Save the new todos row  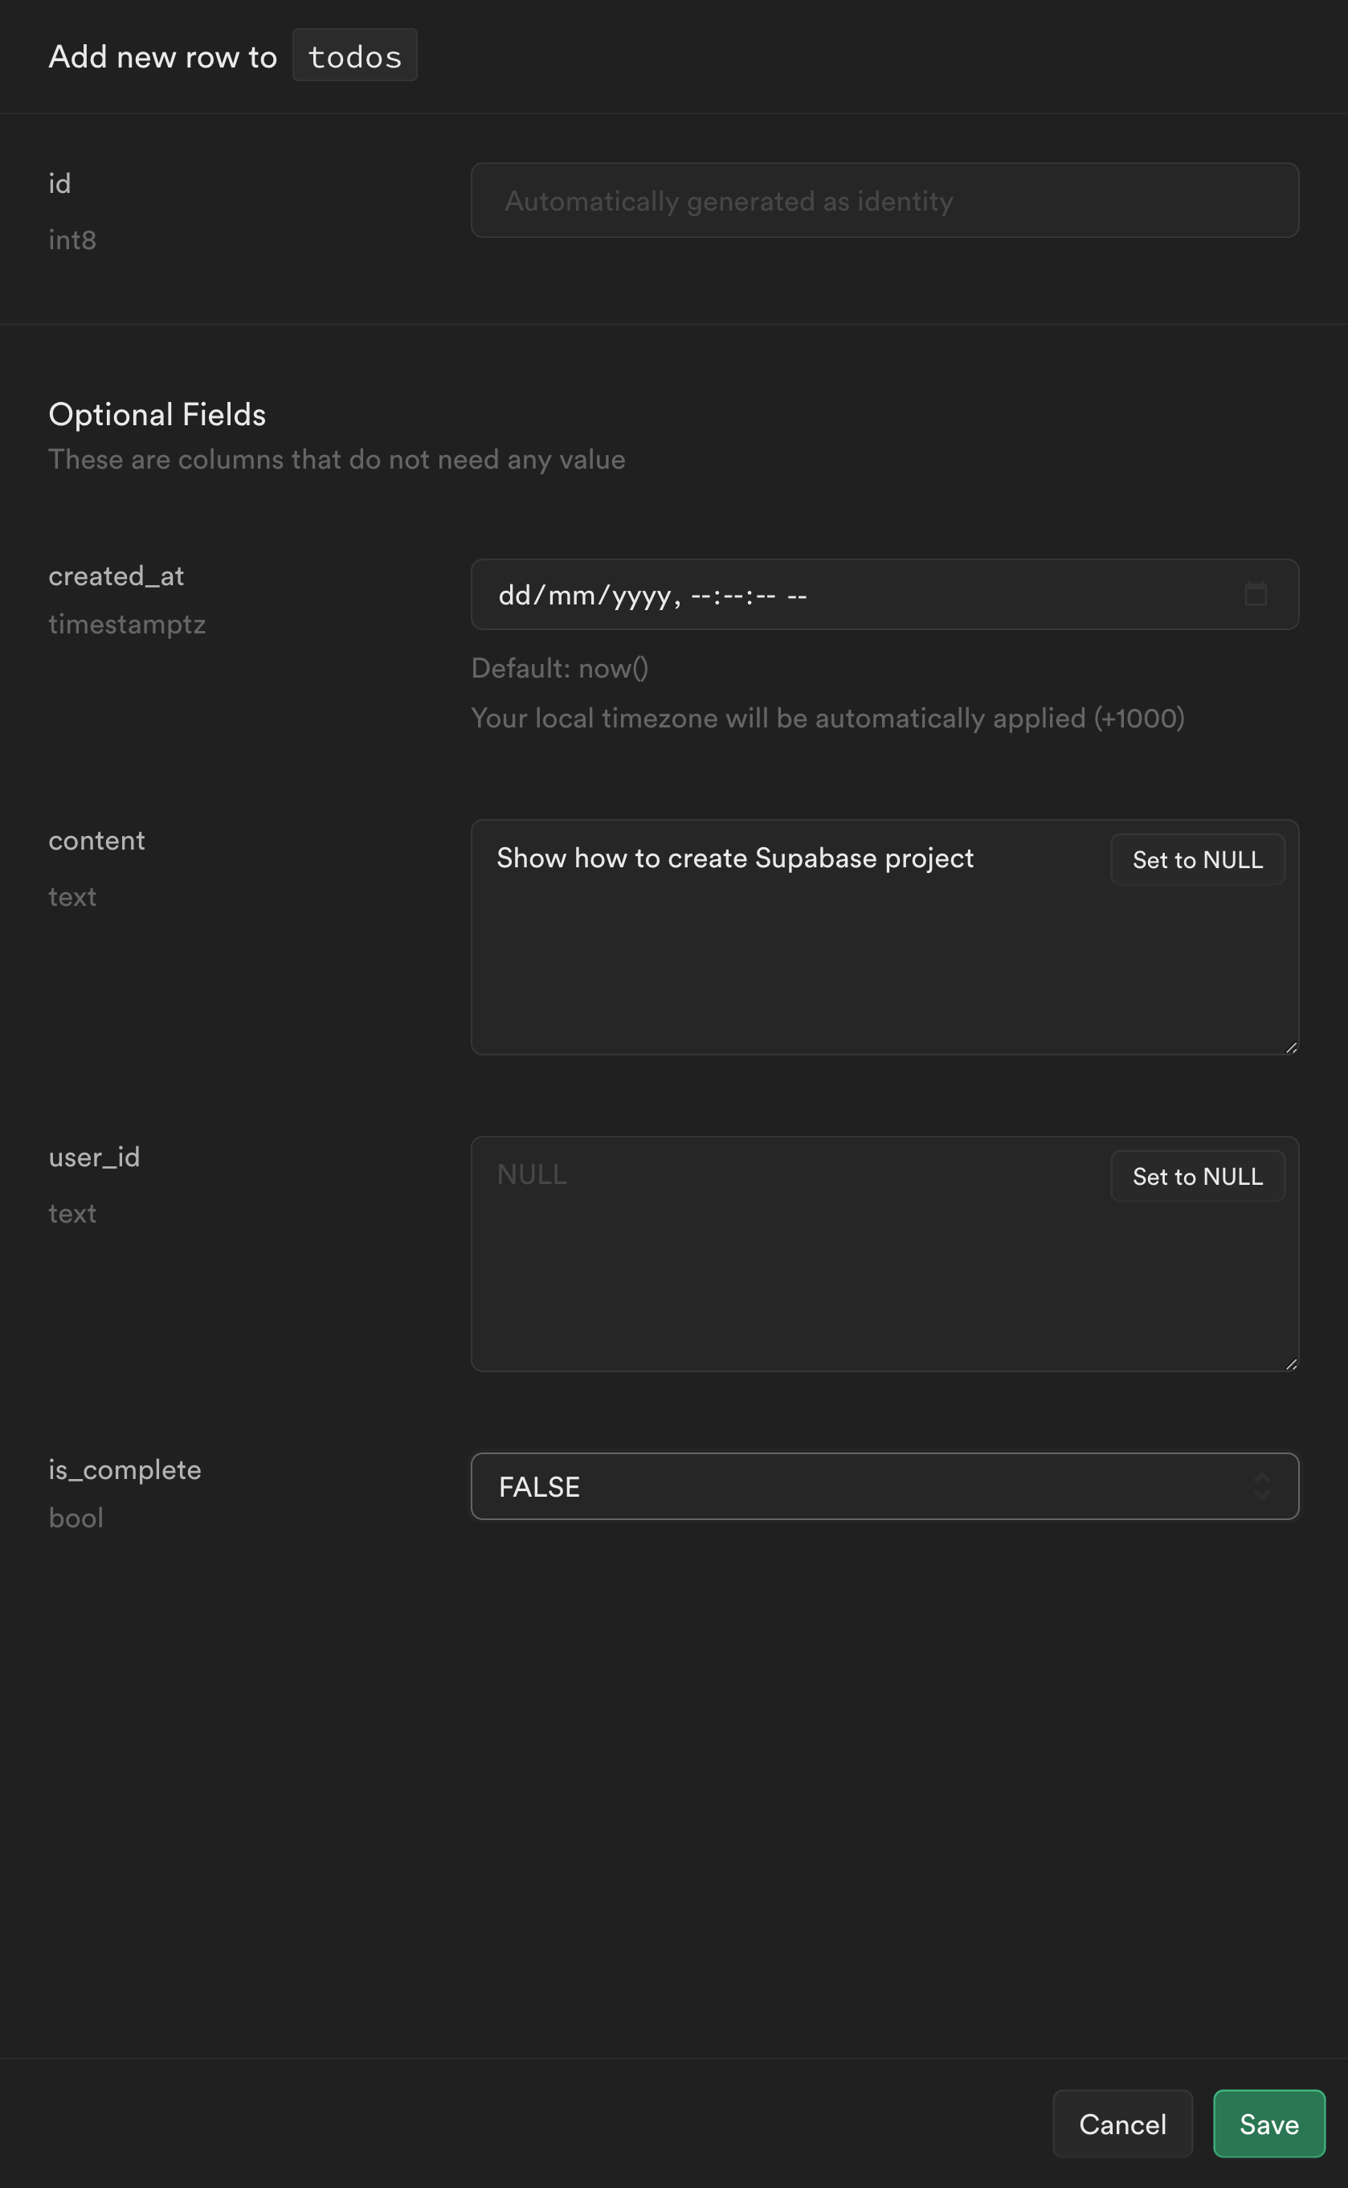tap(1268, 2124)
